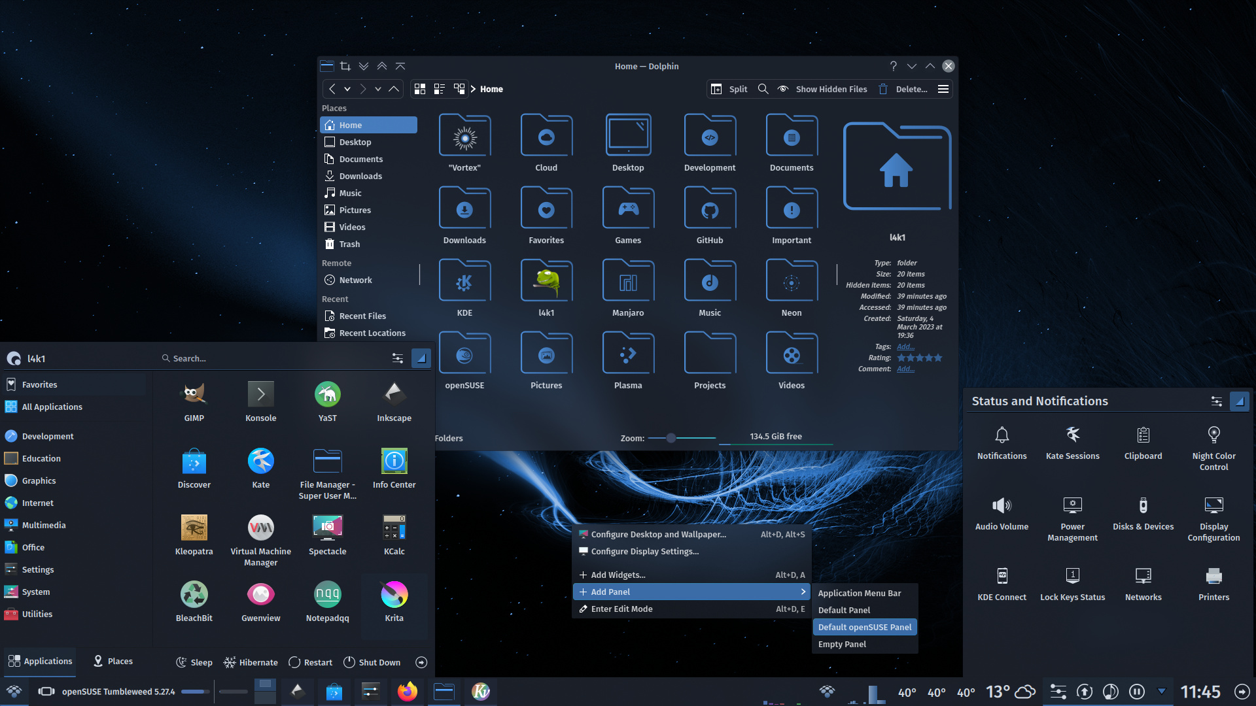Image resolution: width=1256 pixels, height=706 pixels.
Task: Adjust Dolphin zoom slider handle
Action: click(671, 438)
